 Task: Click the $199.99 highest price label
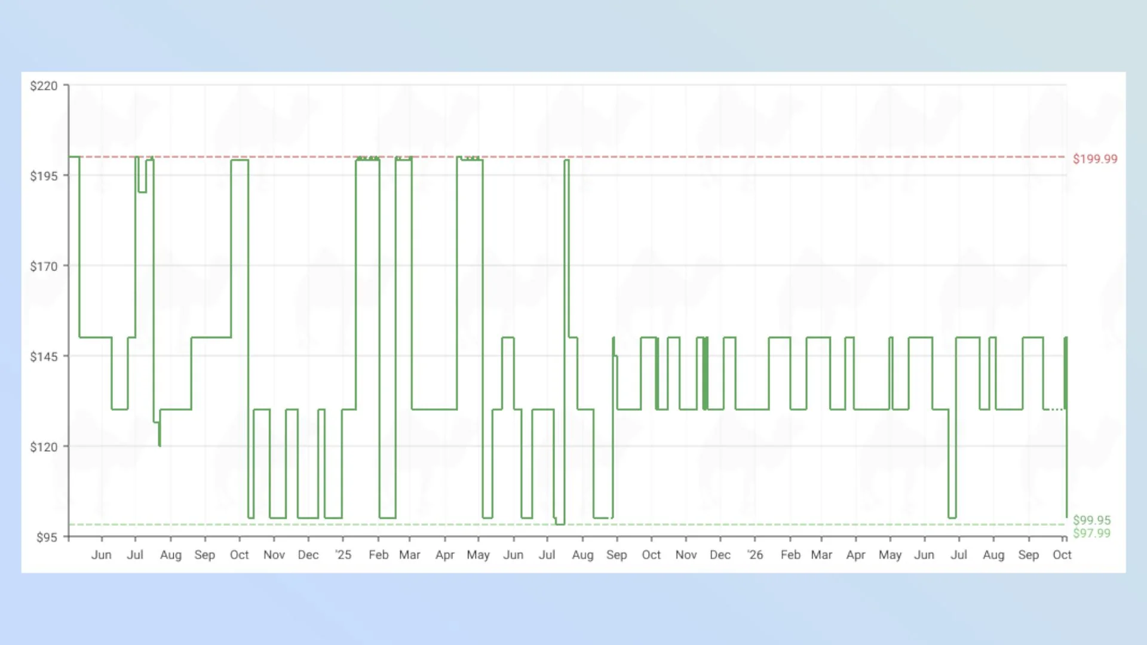pos(1095,159)
